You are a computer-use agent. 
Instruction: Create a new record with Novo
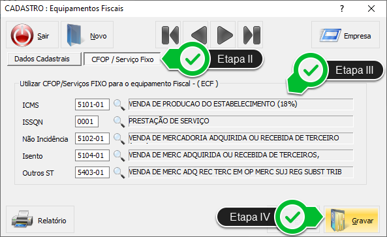point(87,35)
